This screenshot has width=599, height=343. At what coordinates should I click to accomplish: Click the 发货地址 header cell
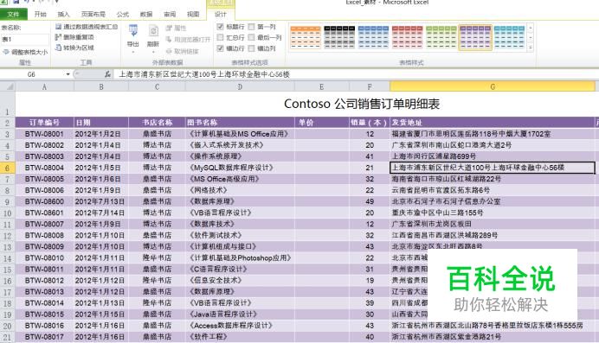[x=493, y=123]
